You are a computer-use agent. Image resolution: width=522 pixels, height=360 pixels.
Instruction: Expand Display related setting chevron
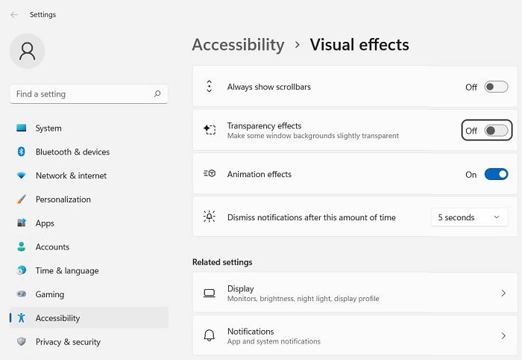click(503, 293)
